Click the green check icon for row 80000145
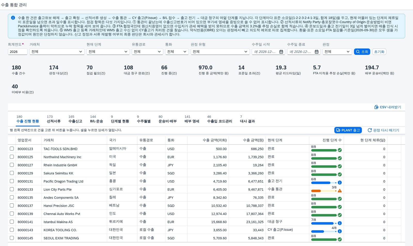This screenshot has height=246, width=413. (x=340, y=239)
